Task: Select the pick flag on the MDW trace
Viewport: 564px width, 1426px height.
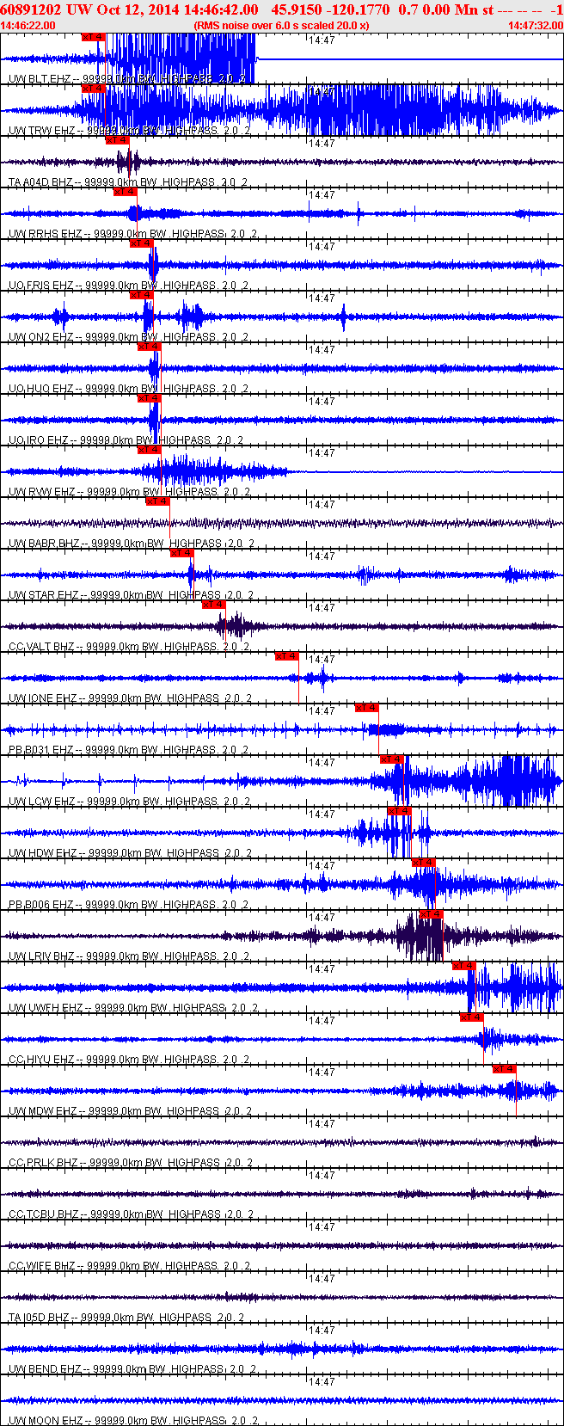Action: pyautogui.click(x=504, y=1069)
